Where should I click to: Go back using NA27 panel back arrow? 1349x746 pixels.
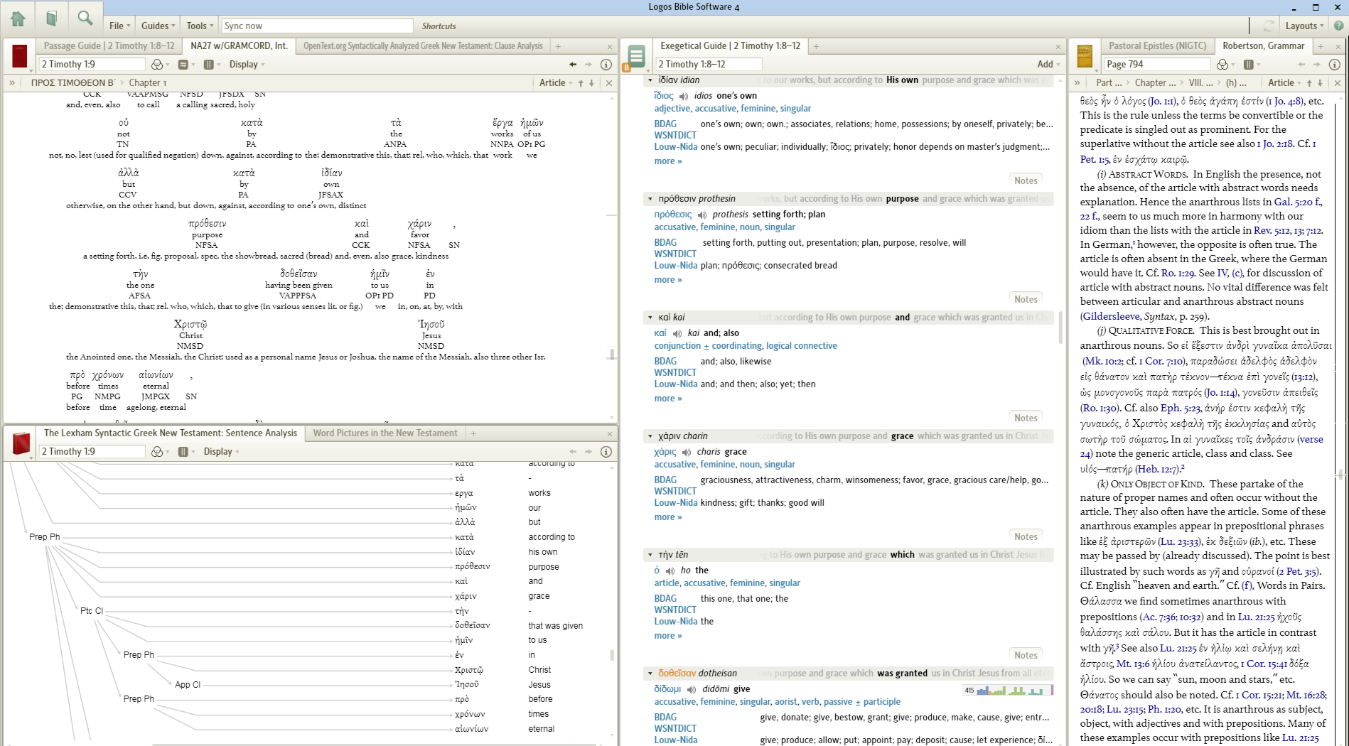[573, 64]
